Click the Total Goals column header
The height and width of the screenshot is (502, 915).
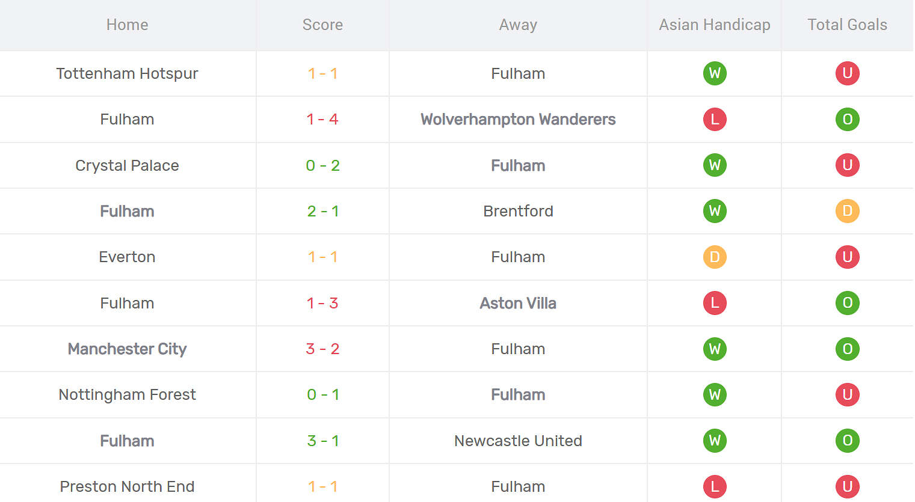pyautogui.click(x=847, y=25)
